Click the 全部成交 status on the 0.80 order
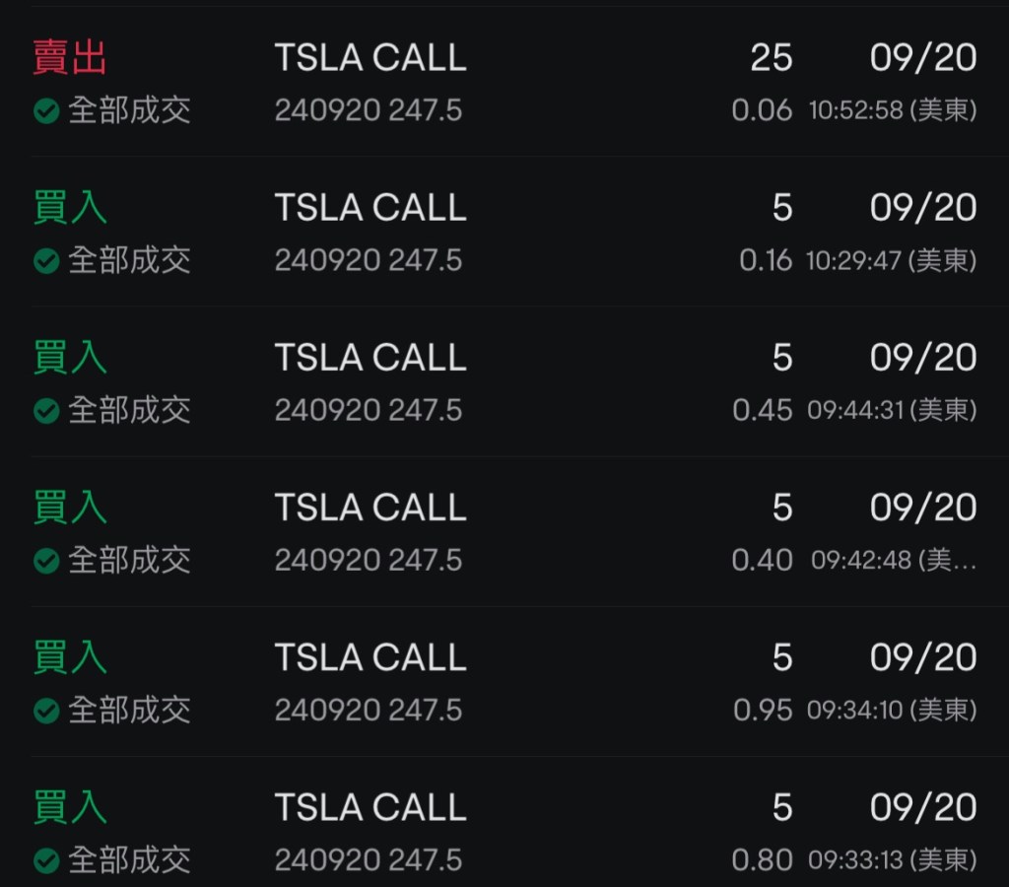The height and width of the screenshot is (887, 1009). coord(129,860)
